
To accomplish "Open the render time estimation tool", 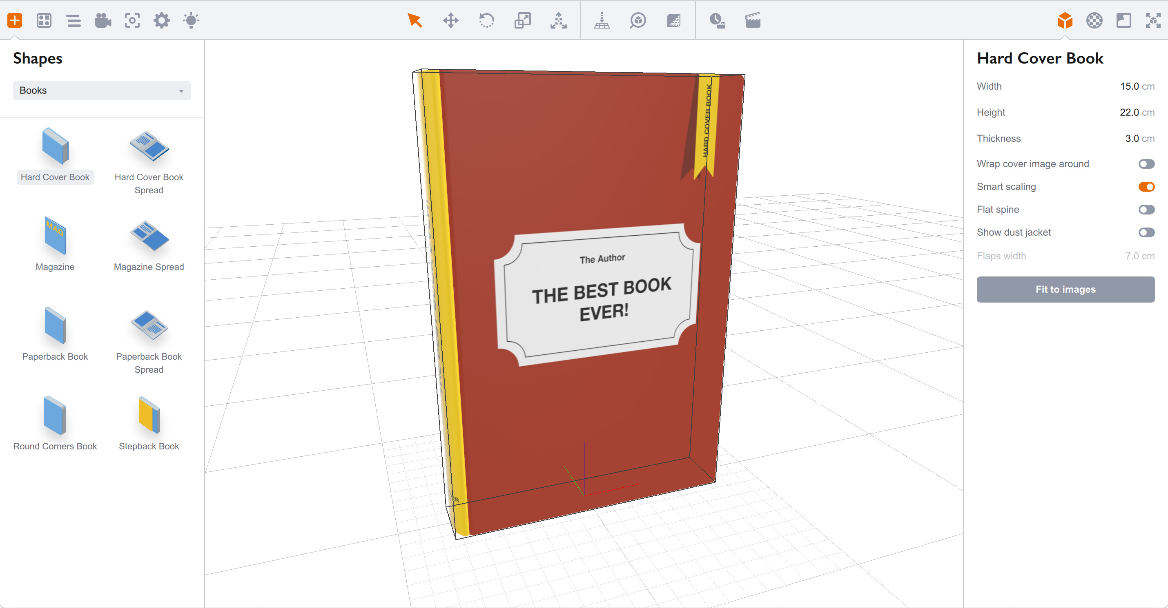I will [718, 20].
